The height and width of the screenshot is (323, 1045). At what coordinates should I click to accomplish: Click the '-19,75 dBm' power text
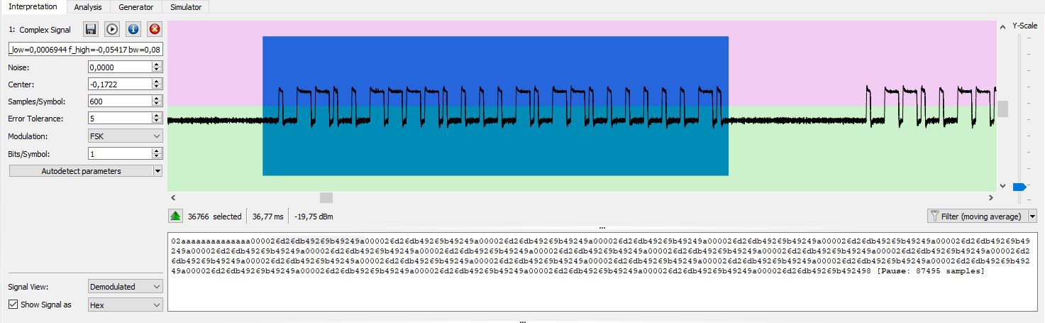314,217
